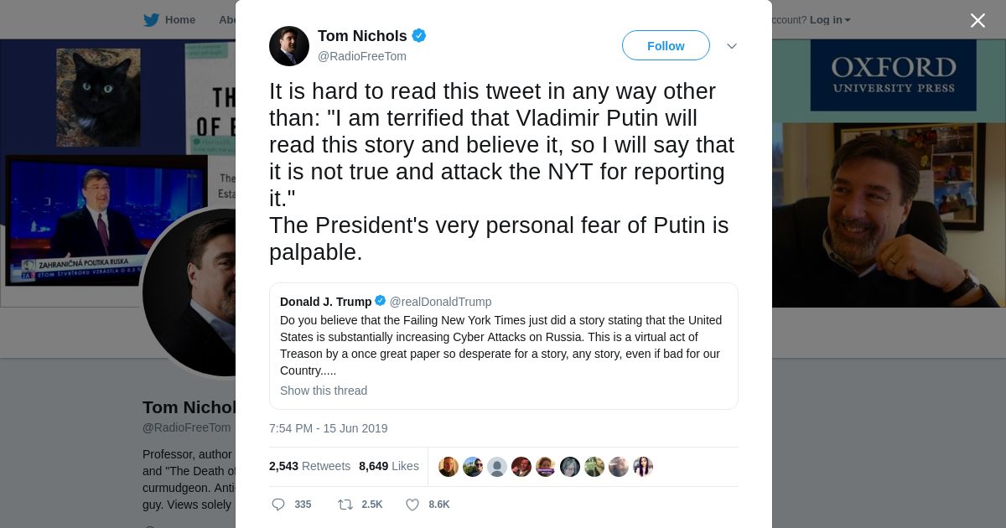The height and width of the screenshot is (528, 1006).
Task: Expand the tweet options chevron menu
Action: (x=732, y=46)
